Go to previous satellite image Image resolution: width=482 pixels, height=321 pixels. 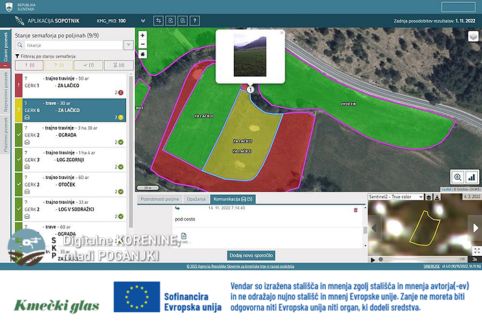click(374, 228)
